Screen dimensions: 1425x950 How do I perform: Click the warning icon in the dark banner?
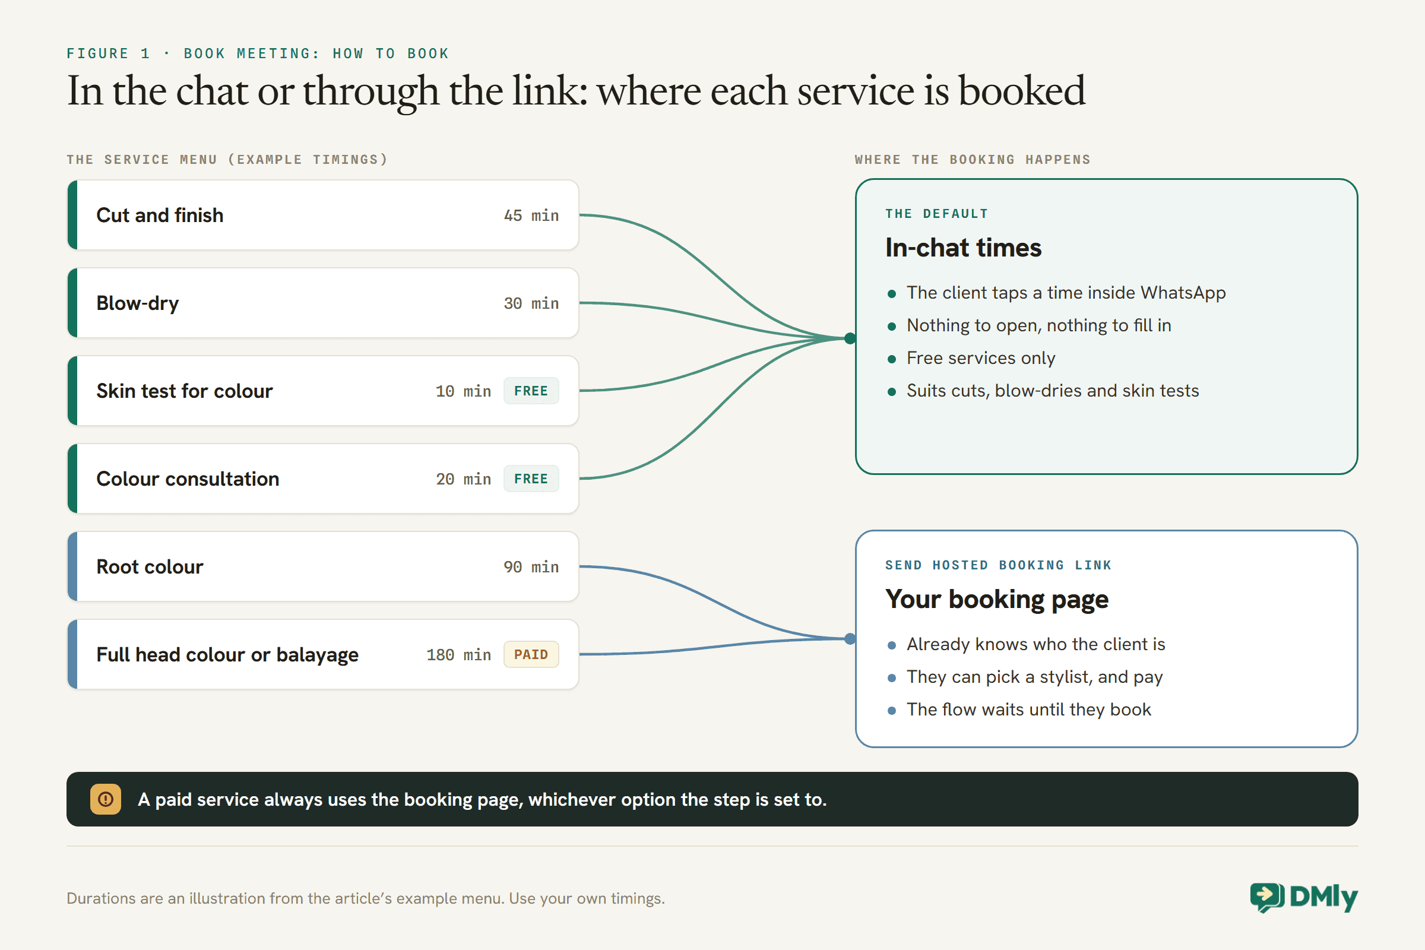pos(106,799)
